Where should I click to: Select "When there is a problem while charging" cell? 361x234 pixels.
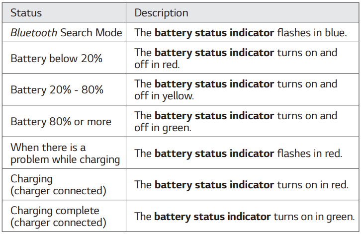pos(65,154)
